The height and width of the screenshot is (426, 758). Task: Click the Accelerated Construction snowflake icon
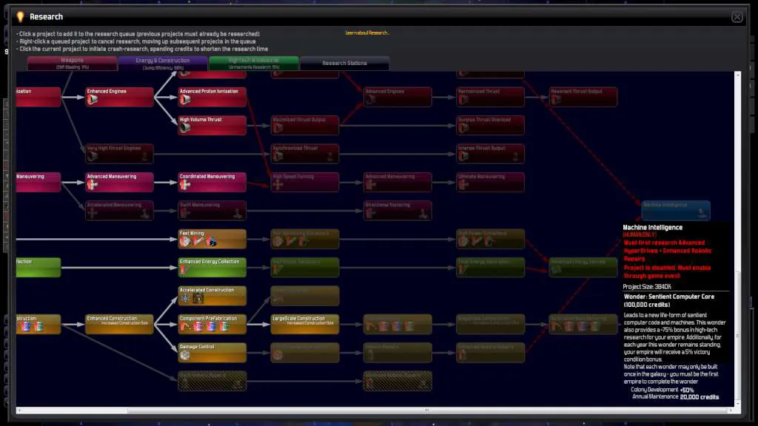coord(185,299)
